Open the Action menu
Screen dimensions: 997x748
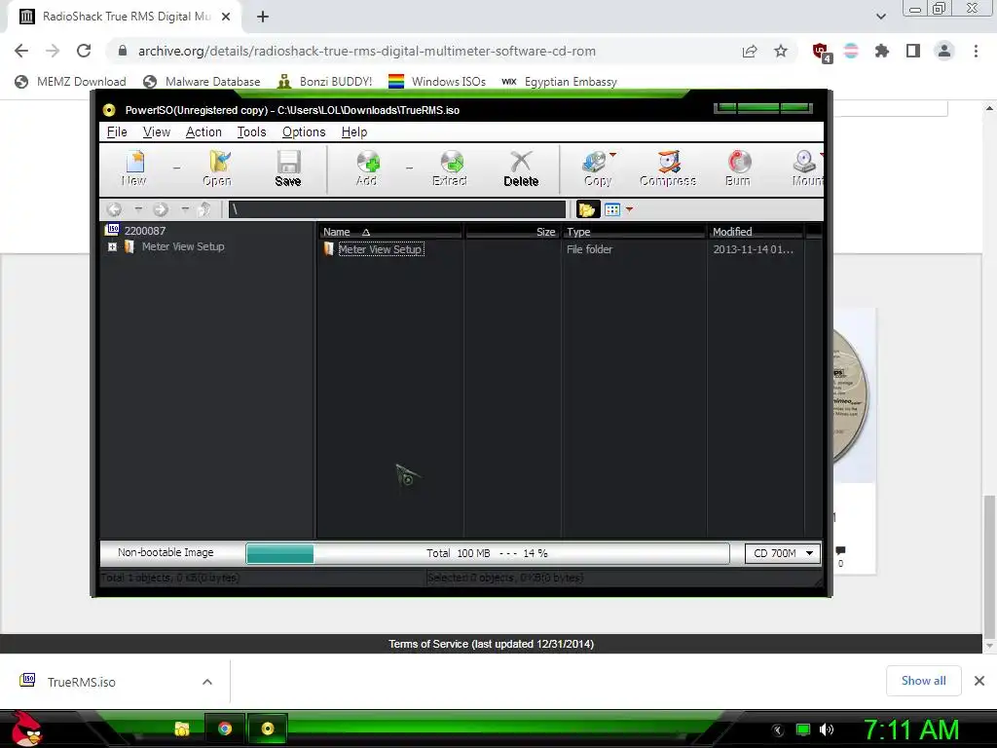203,131
